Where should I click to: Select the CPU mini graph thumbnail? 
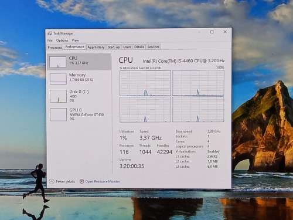click(57, 62)
